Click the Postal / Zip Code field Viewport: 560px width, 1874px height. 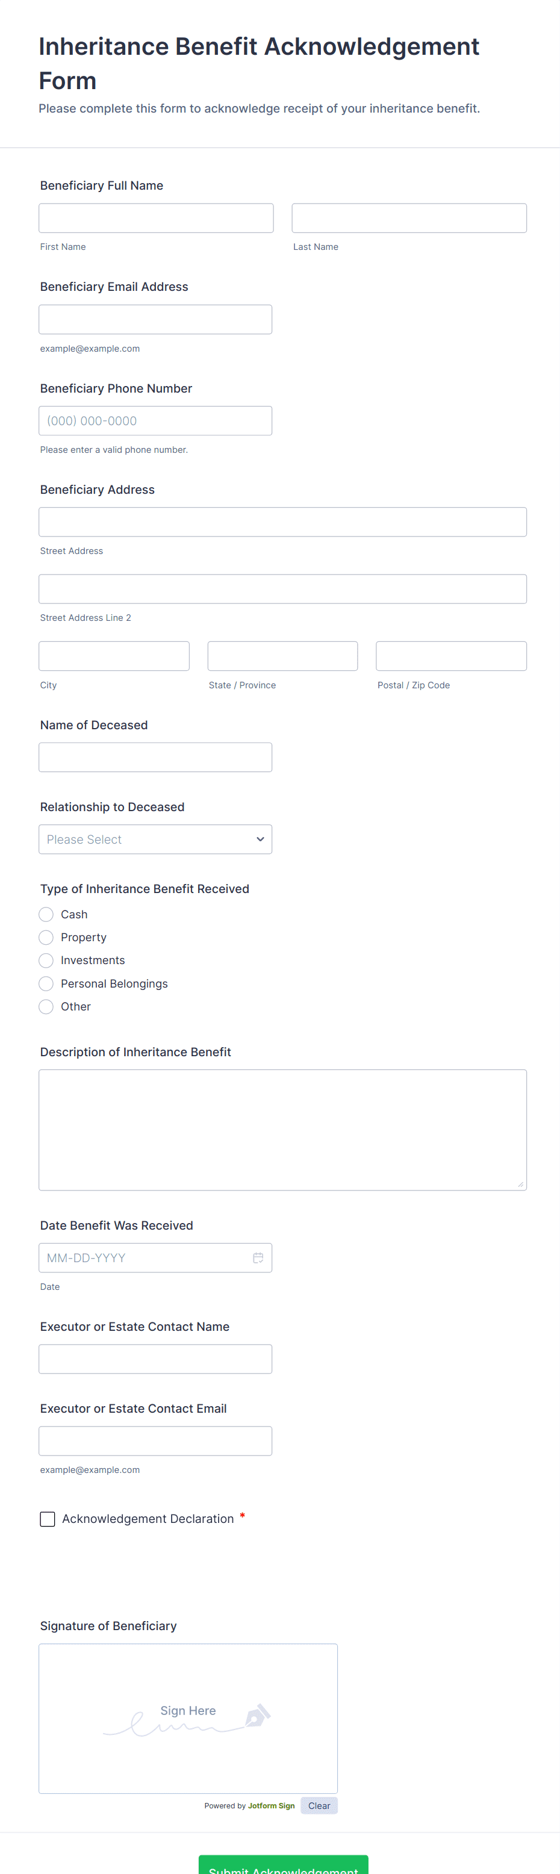click(x=451, y=656)
